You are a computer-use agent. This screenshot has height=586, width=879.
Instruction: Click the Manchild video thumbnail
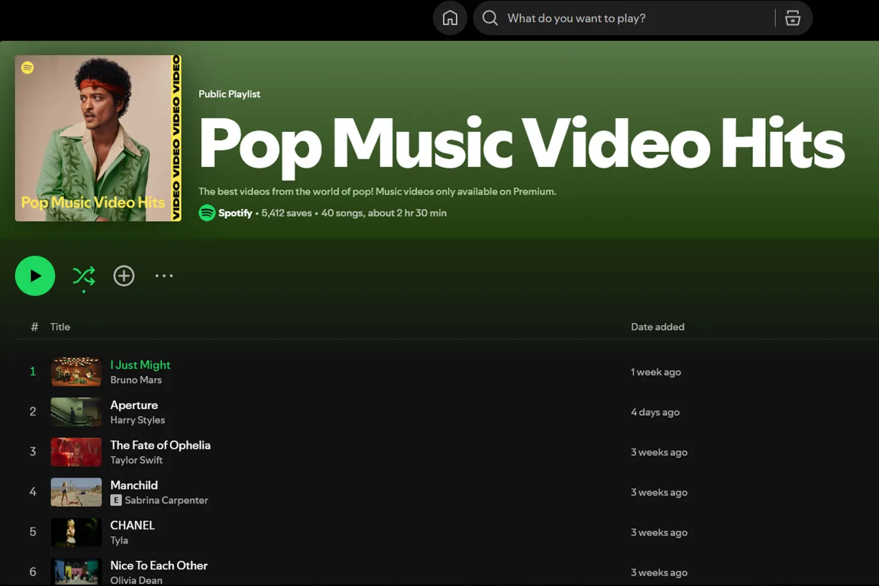[x=76, y=492]
